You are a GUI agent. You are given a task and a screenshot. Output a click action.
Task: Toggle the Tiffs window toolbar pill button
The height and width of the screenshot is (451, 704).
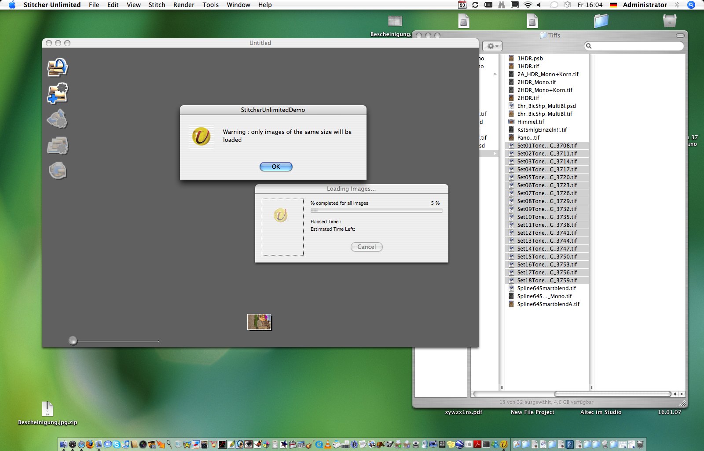pyautogui.click(x=680, y=35)
